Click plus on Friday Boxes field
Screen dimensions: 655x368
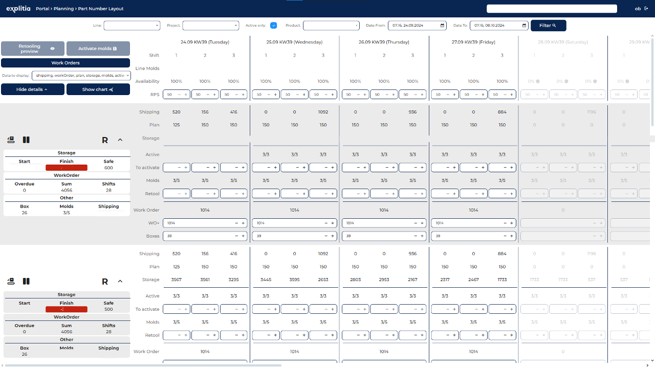point(512,236)
